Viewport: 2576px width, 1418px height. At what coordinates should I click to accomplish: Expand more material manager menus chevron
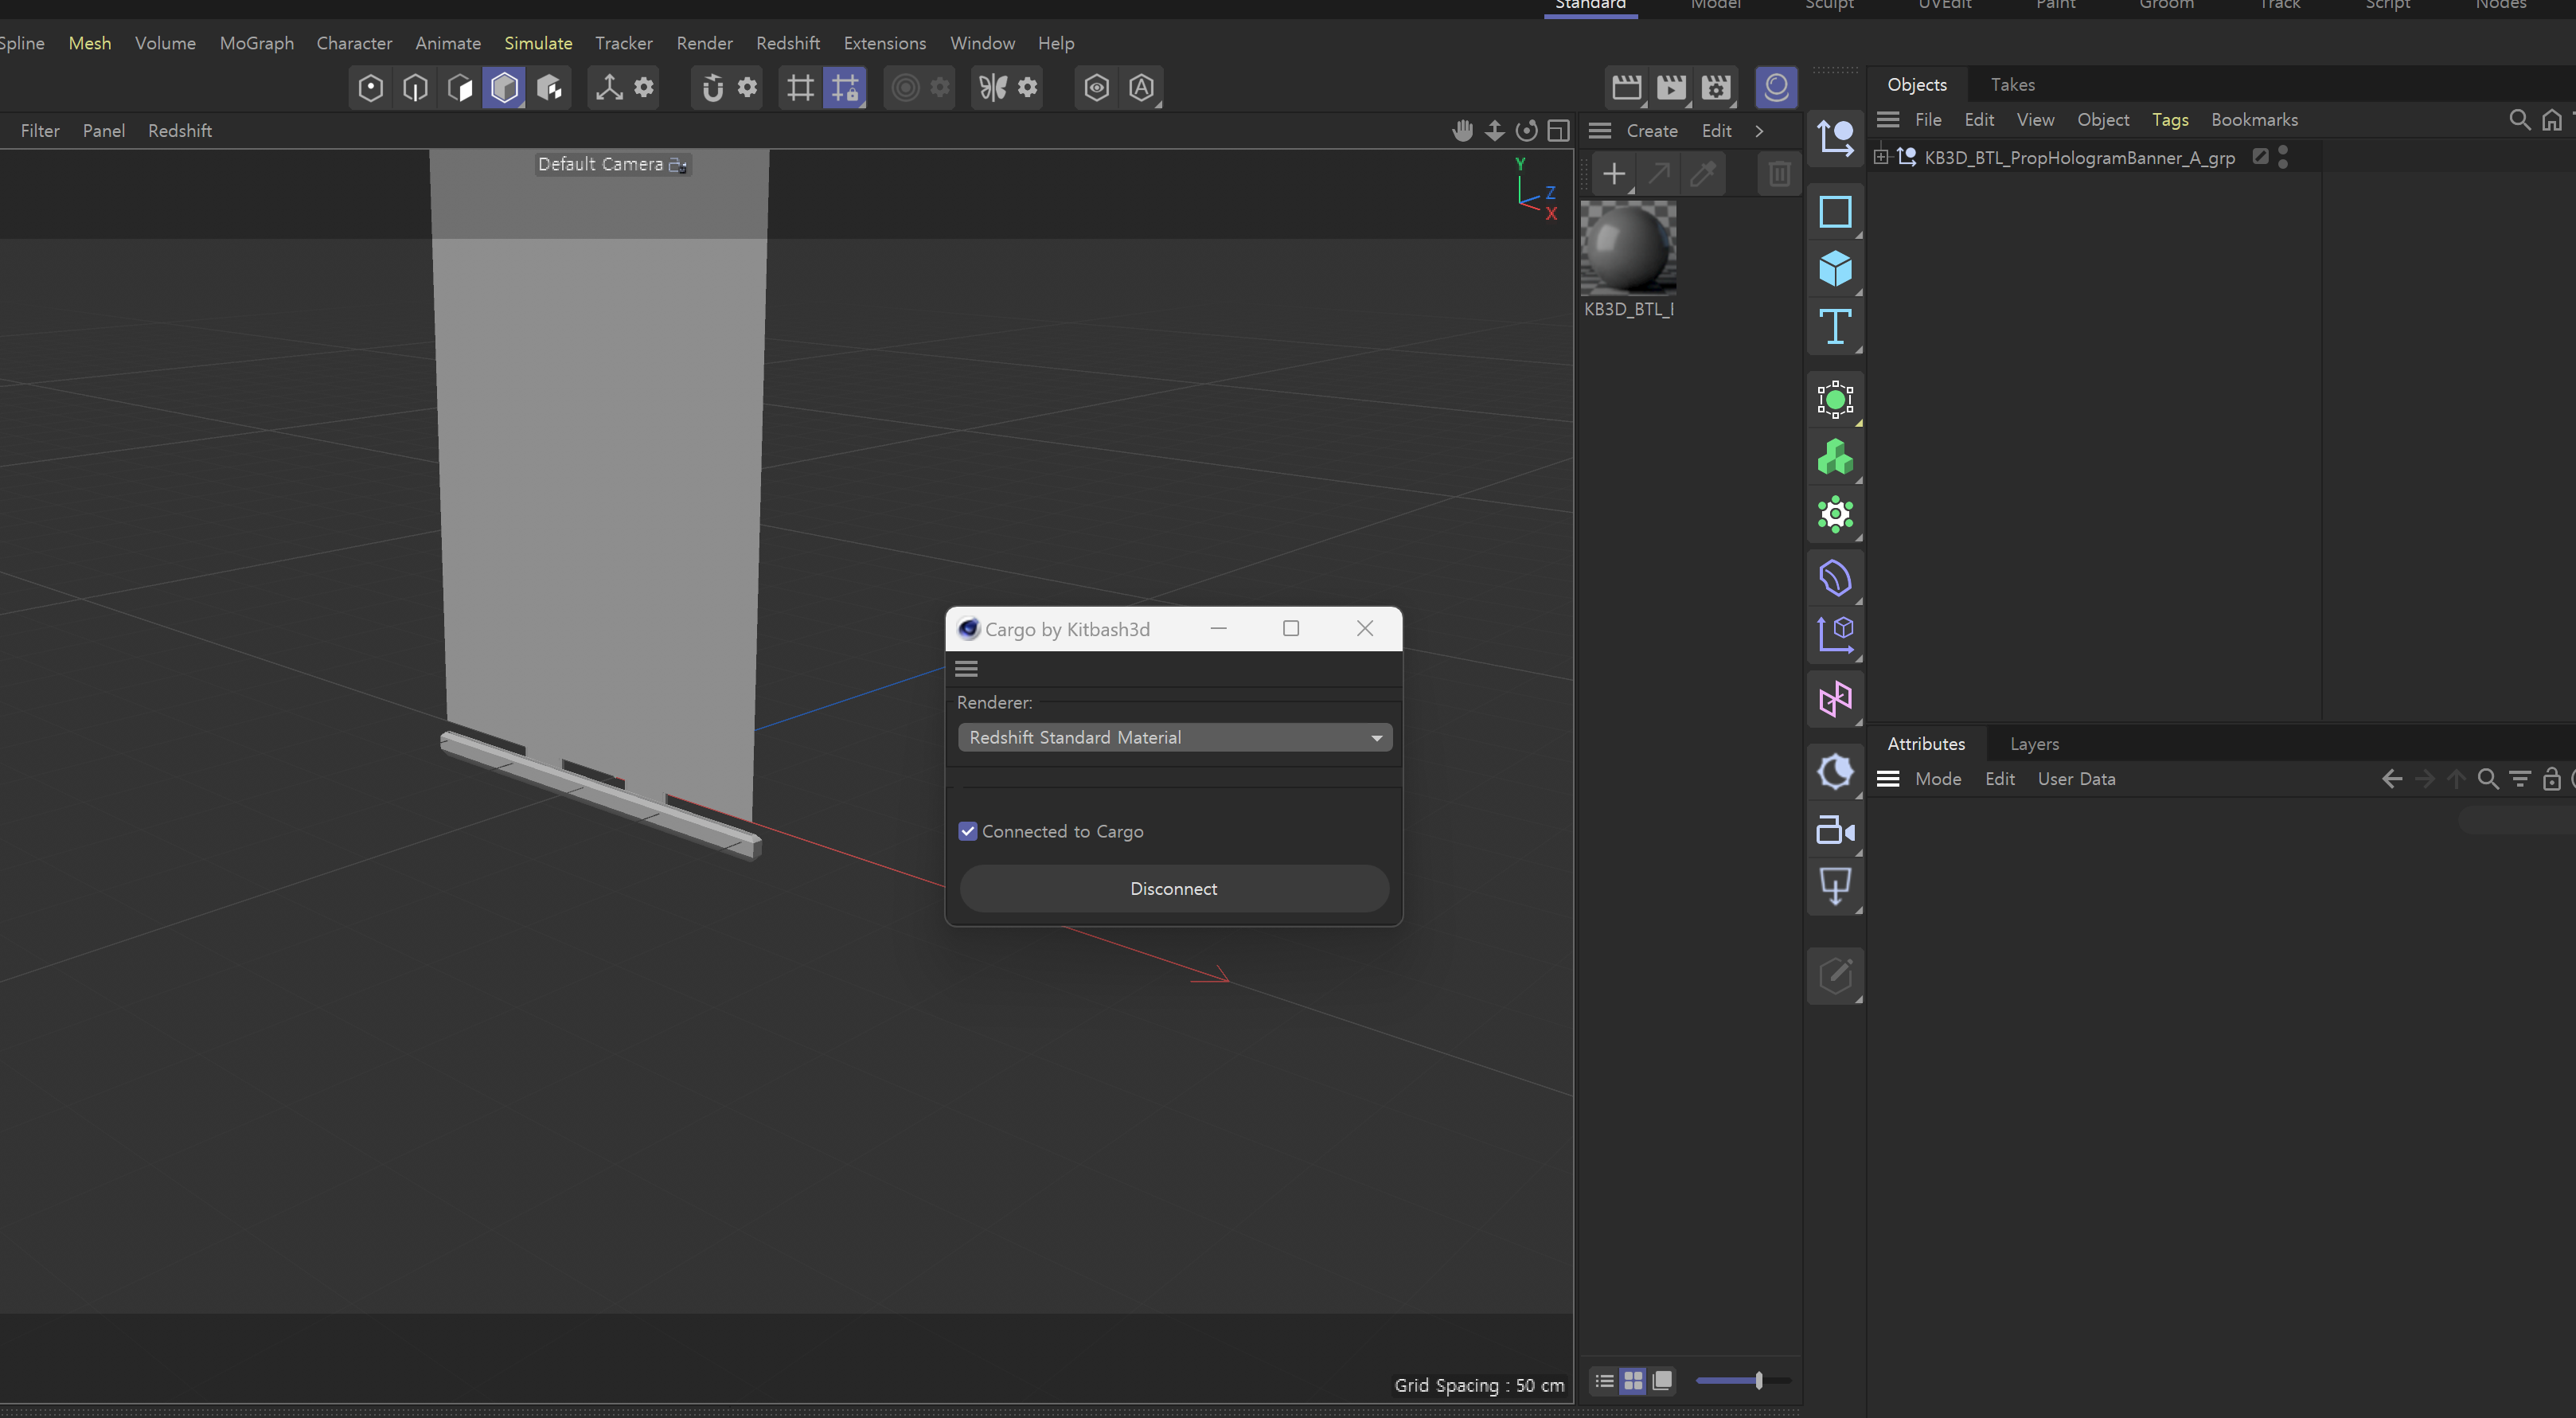[x=1759, y=131]
